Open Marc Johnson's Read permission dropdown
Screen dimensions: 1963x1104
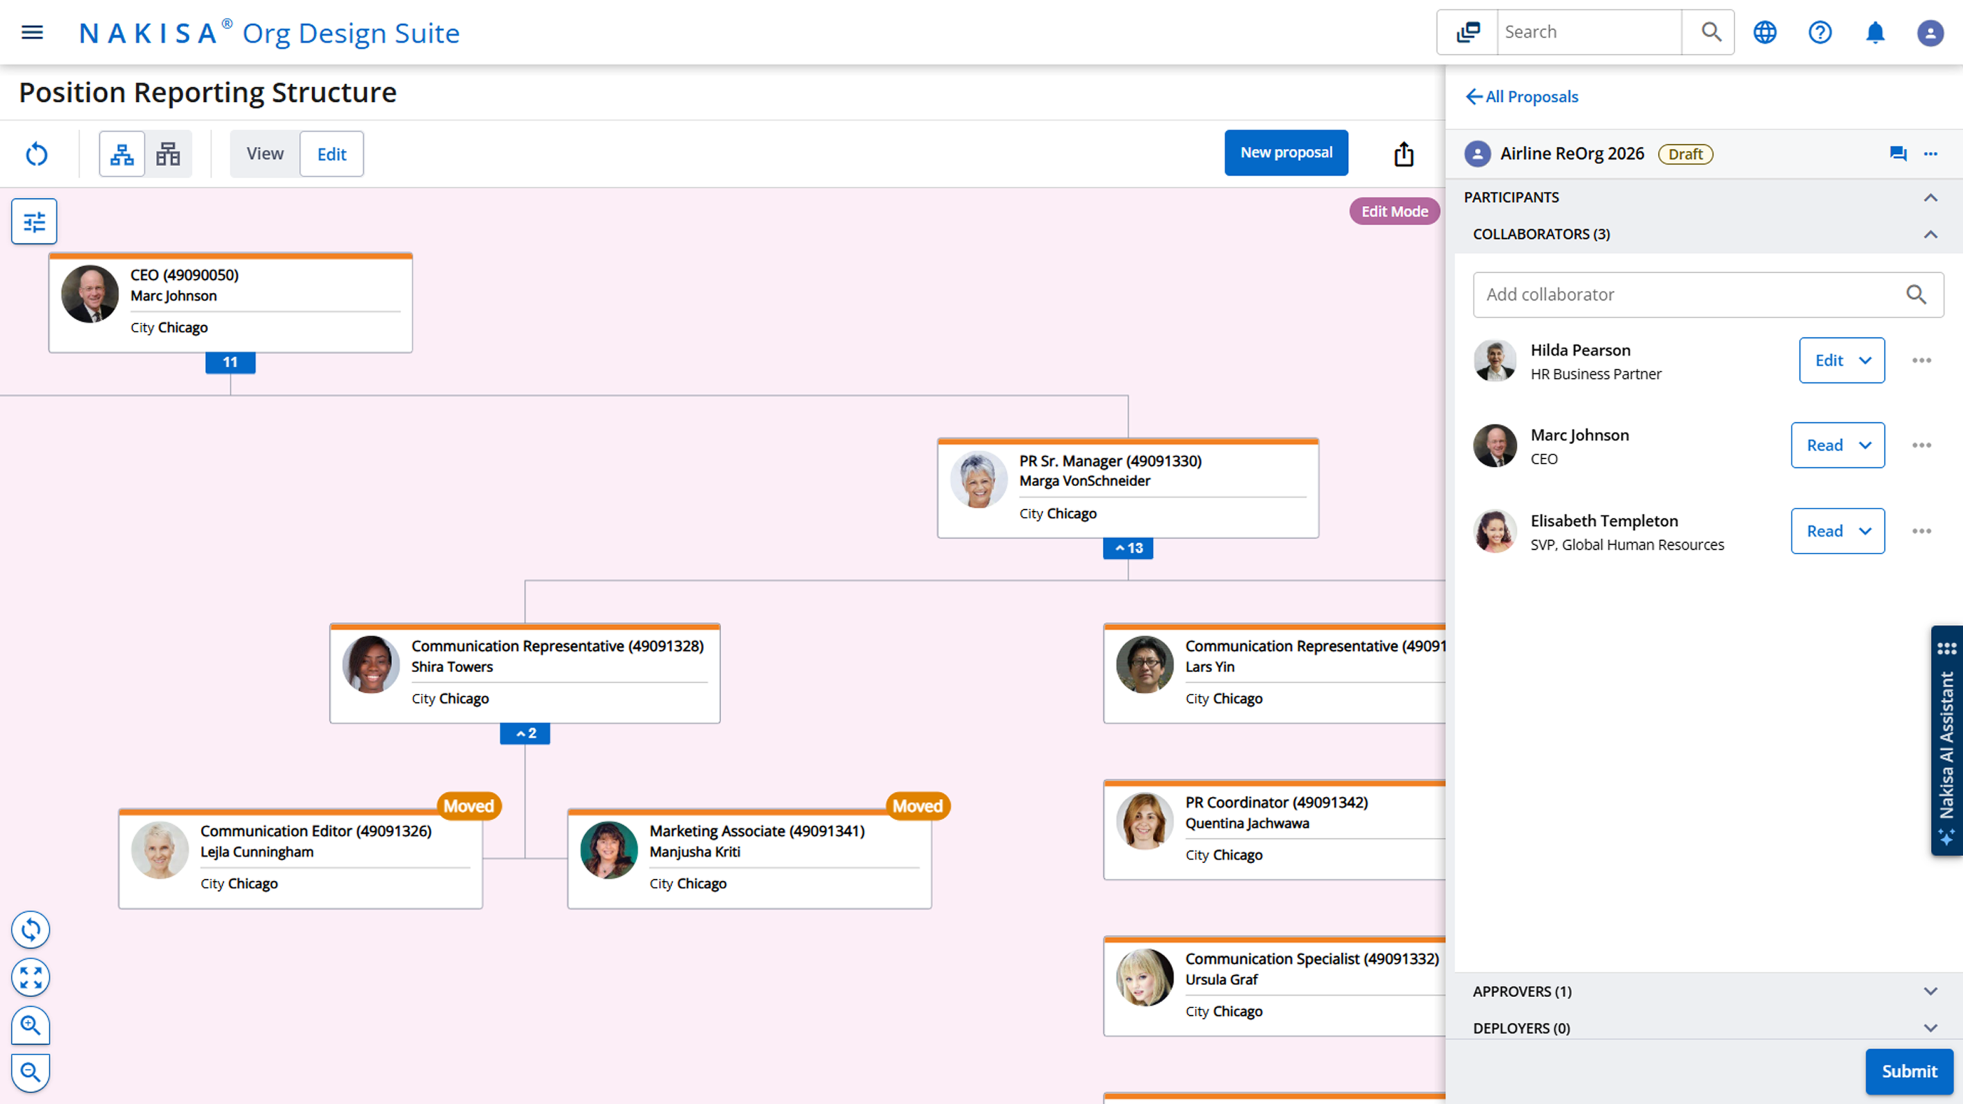click(x=1837, y=445)
